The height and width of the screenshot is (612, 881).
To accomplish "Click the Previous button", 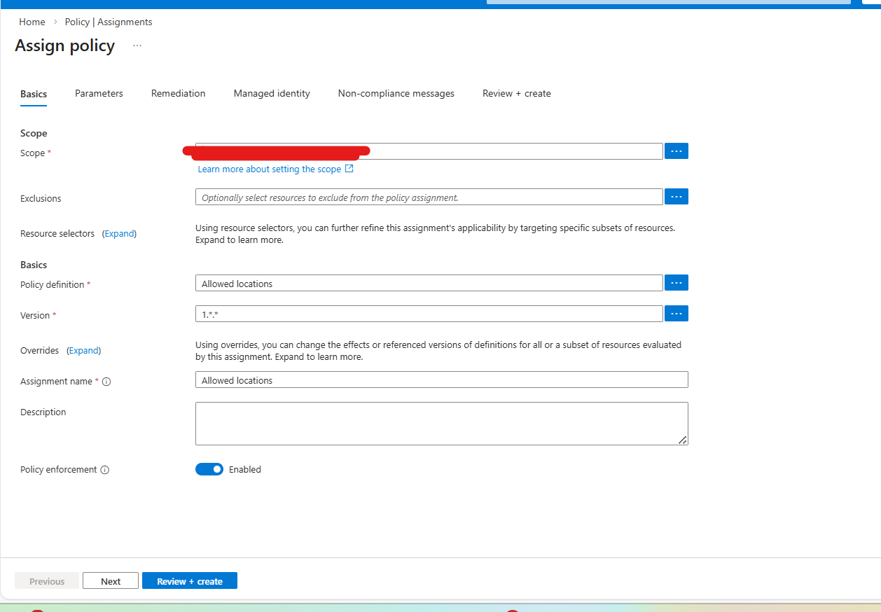I will [x=47, y=581].
